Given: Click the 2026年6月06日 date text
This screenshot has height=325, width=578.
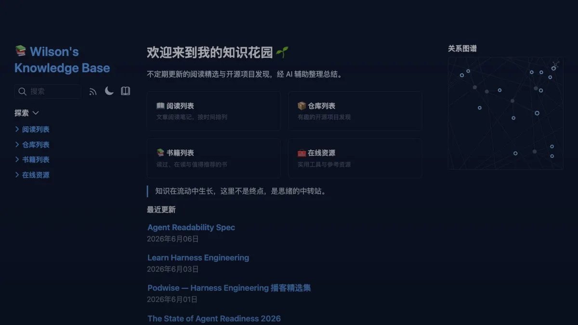Looking at the screenshot, I should pos(173,239).
